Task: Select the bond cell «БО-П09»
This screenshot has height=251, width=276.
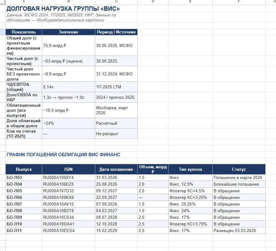Action: coord(24,217)
